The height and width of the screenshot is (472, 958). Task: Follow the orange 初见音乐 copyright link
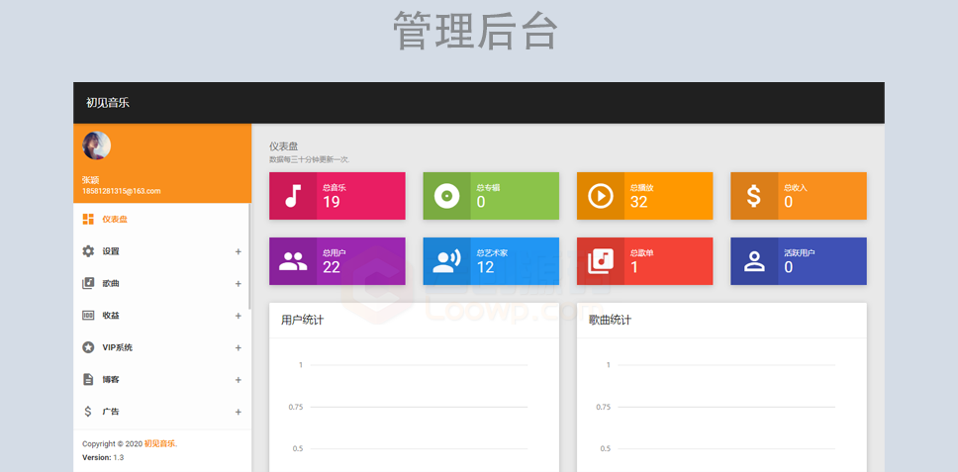pyautogui.click(x=160, y=444)
